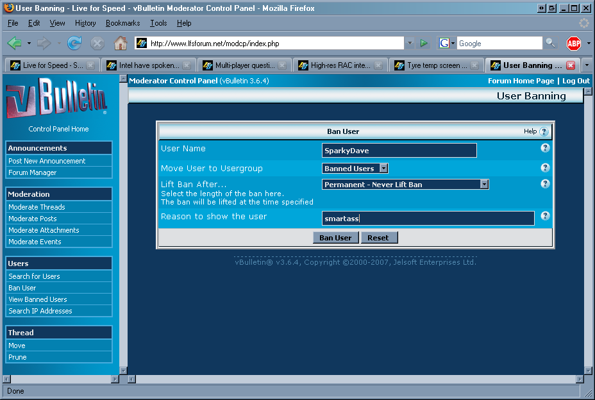Switch to the High-res RAC inte... tab

pos(340,65)
